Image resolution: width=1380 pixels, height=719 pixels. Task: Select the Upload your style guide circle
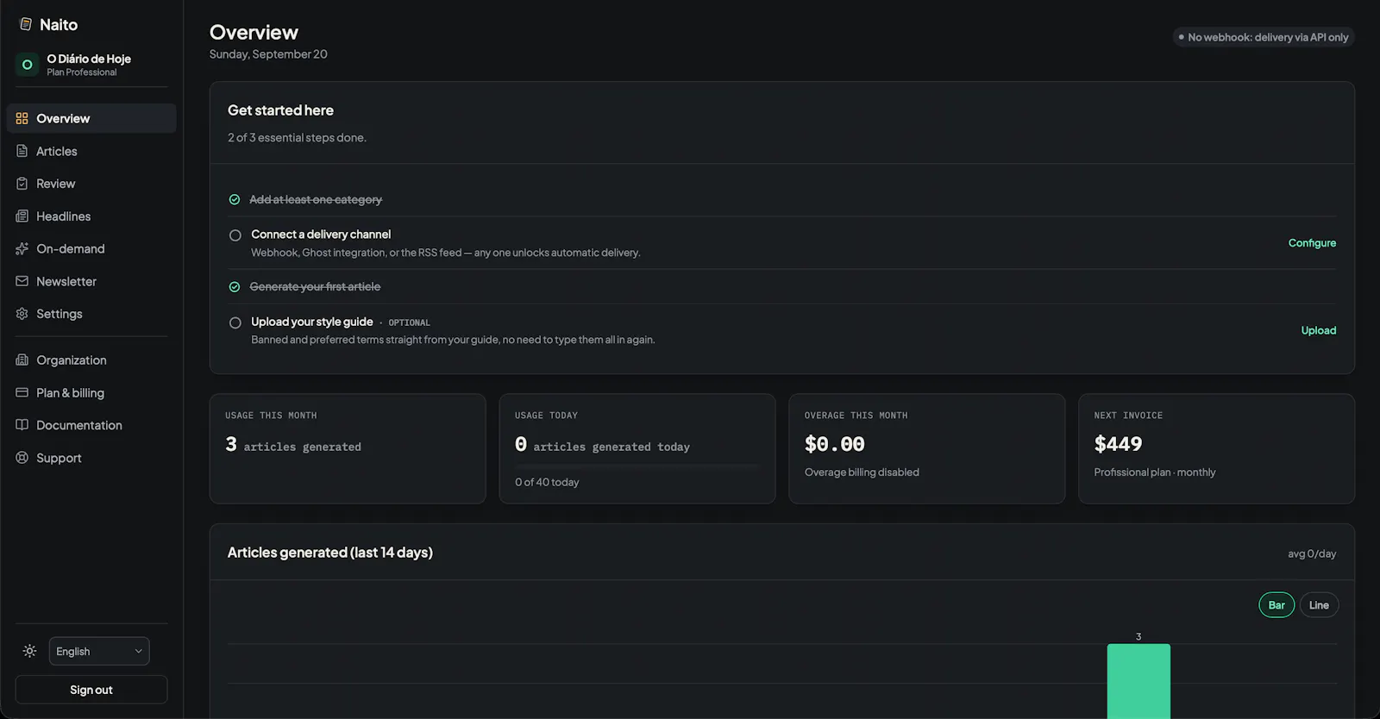click(x=235, y=322)
